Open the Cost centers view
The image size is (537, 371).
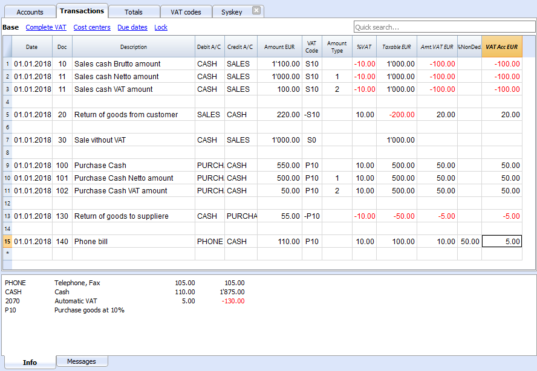pos(92,27)
